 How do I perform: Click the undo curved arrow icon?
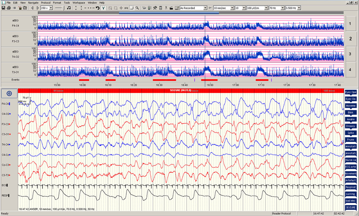(98, 8)
